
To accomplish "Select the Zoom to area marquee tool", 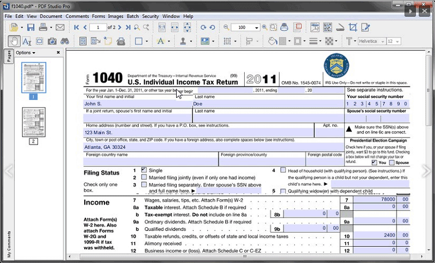I will [274, 27].
